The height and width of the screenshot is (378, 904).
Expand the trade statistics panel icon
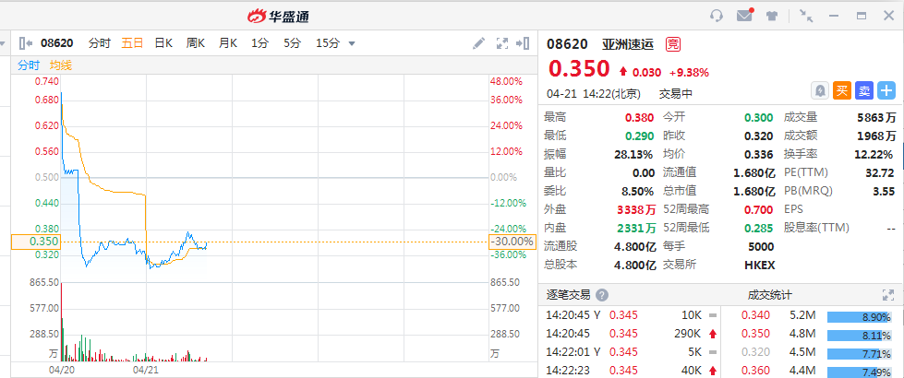(x=886, y=295)
